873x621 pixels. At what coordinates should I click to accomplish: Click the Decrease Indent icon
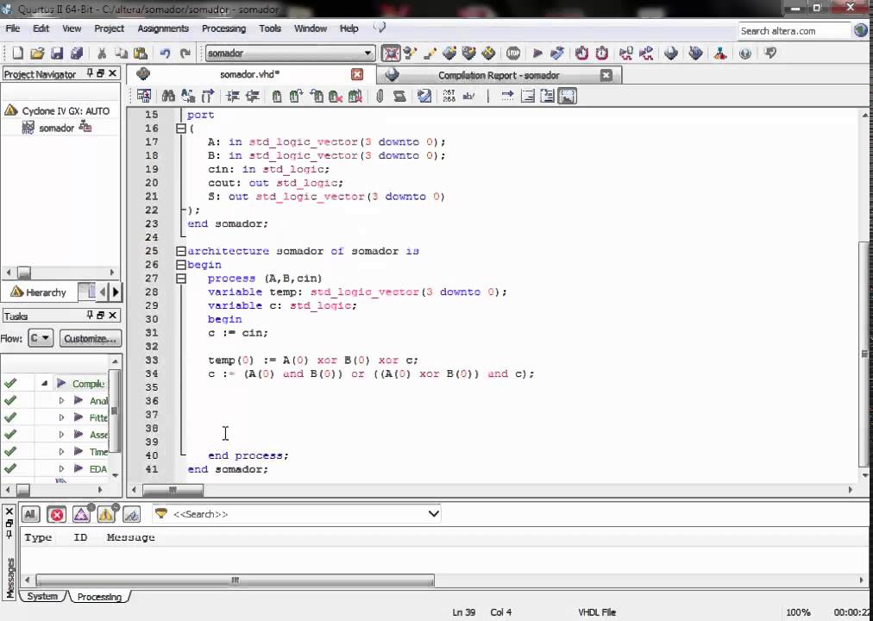252,97
